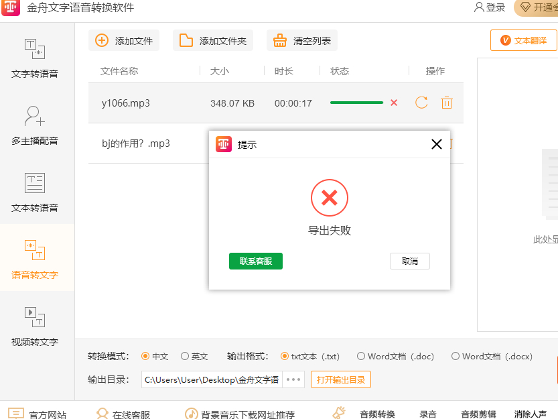The width and height of the screenshot is (558, 419).
Task: Click the 添加文件 button
Action: click(x=124, y=41)
